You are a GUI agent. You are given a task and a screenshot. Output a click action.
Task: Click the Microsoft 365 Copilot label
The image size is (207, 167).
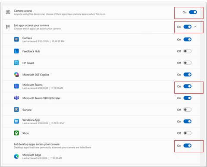(x=36, y=75)
